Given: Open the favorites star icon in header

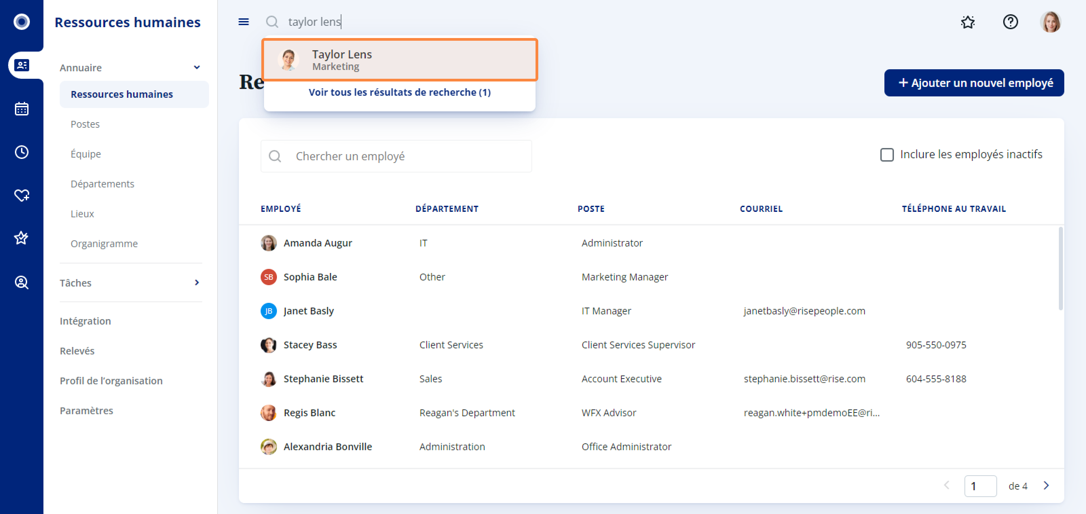Looking at the screenshot, I should click(x=968, y=21).
